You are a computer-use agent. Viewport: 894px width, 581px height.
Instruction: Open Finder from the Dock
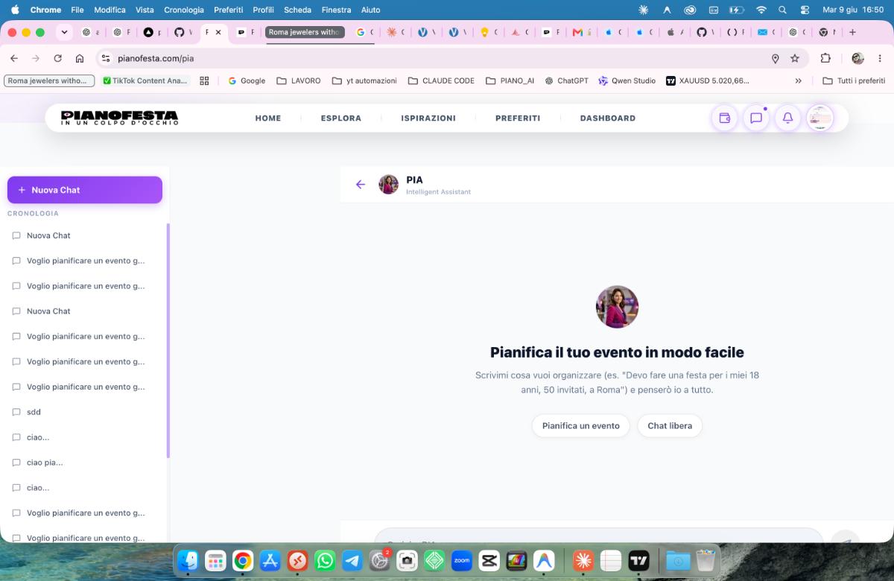coord(188,560)
